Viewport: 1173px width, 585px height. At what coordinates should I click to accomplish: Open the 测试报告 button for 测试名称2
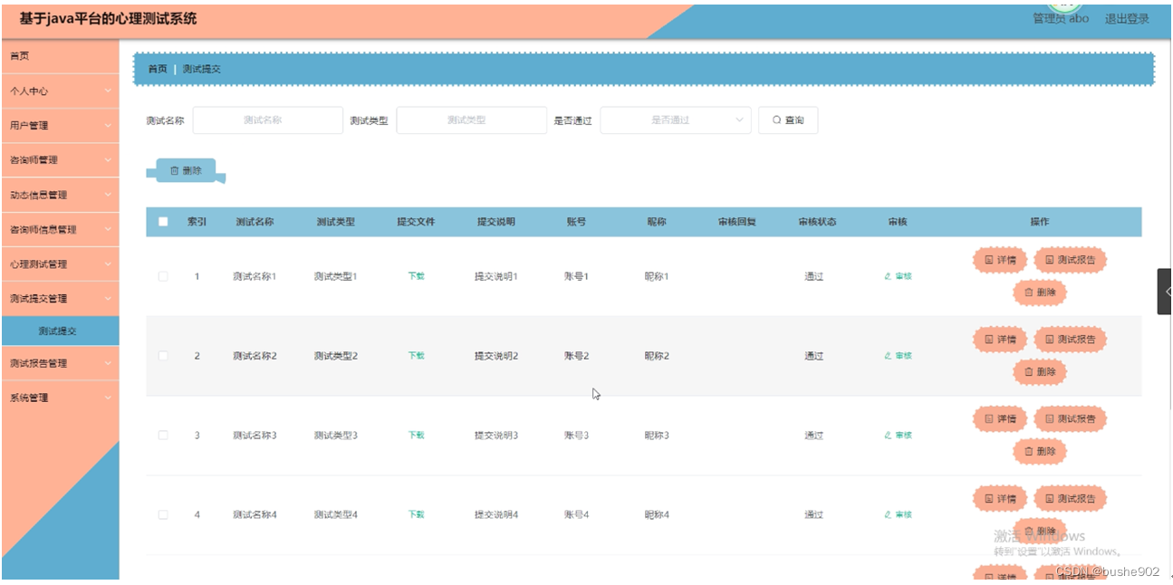[x=1070, y=338]
